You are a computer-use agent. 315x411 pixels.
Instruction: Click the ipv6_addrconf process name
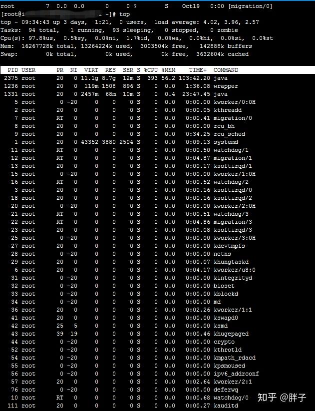click(x=236, y=374)
